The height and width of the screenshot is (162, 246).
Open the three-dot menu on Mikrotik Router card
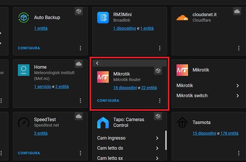[x=160, y=101]
